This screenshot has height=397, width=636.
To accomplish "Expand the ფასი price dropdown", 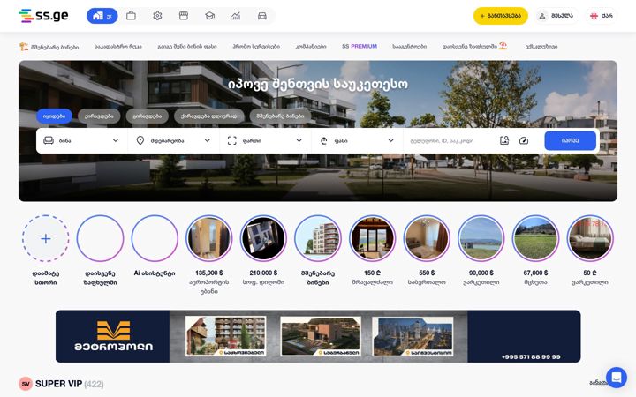I will tap(358, 140).
